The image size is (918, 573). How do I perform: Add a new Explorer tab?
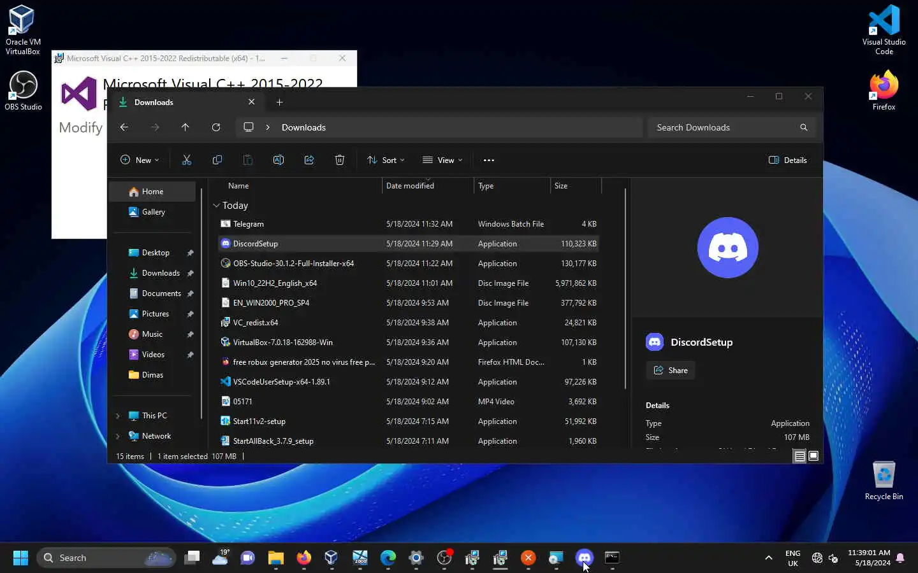279,102
